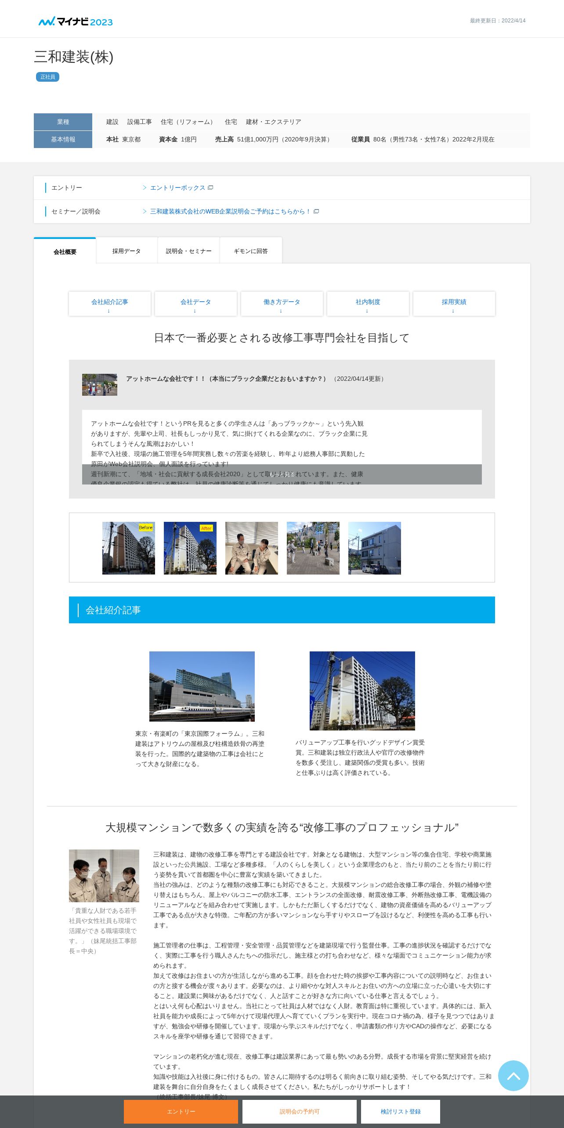Click the 従業員 80名 text
The image size is (564, 1128).
tap(423, 140)
